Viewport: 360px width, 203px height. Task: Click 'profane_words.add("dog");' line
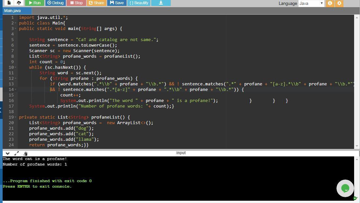61,128
